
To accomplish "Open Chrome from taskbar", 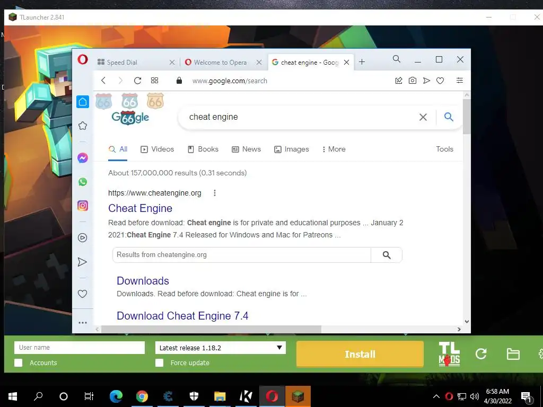I will [x=142, y=396].
